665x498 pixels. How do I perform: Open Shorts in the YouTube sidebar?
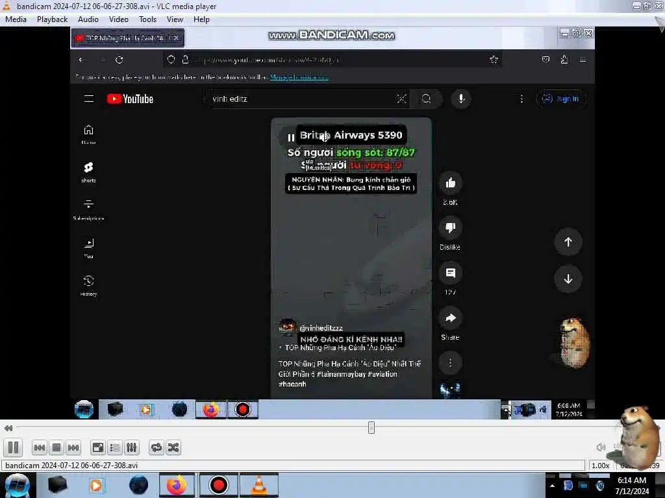coord(88,172)
